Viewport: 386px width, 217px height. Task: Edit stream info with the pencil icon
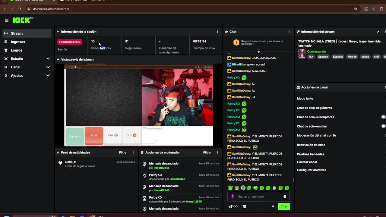coord(378,32)
